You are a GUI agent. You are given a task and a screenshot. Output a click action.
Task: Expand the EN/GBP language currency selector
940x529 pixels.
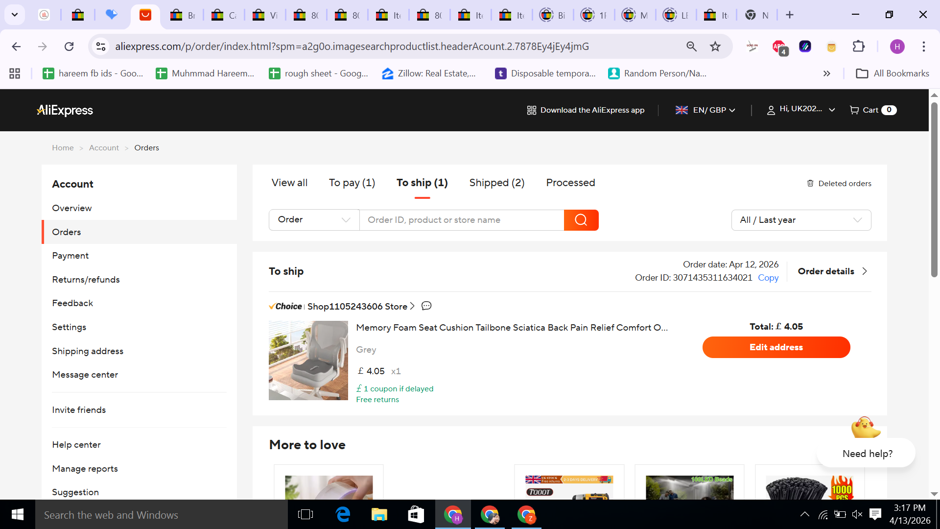coord(705,110)
